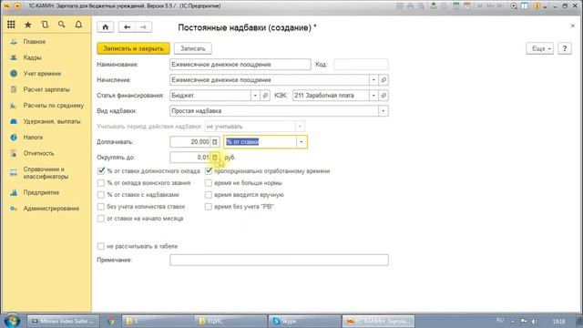583x328 pixels.
Task: Open the Статья финансирования linked item icon
Action: point(265,96)
